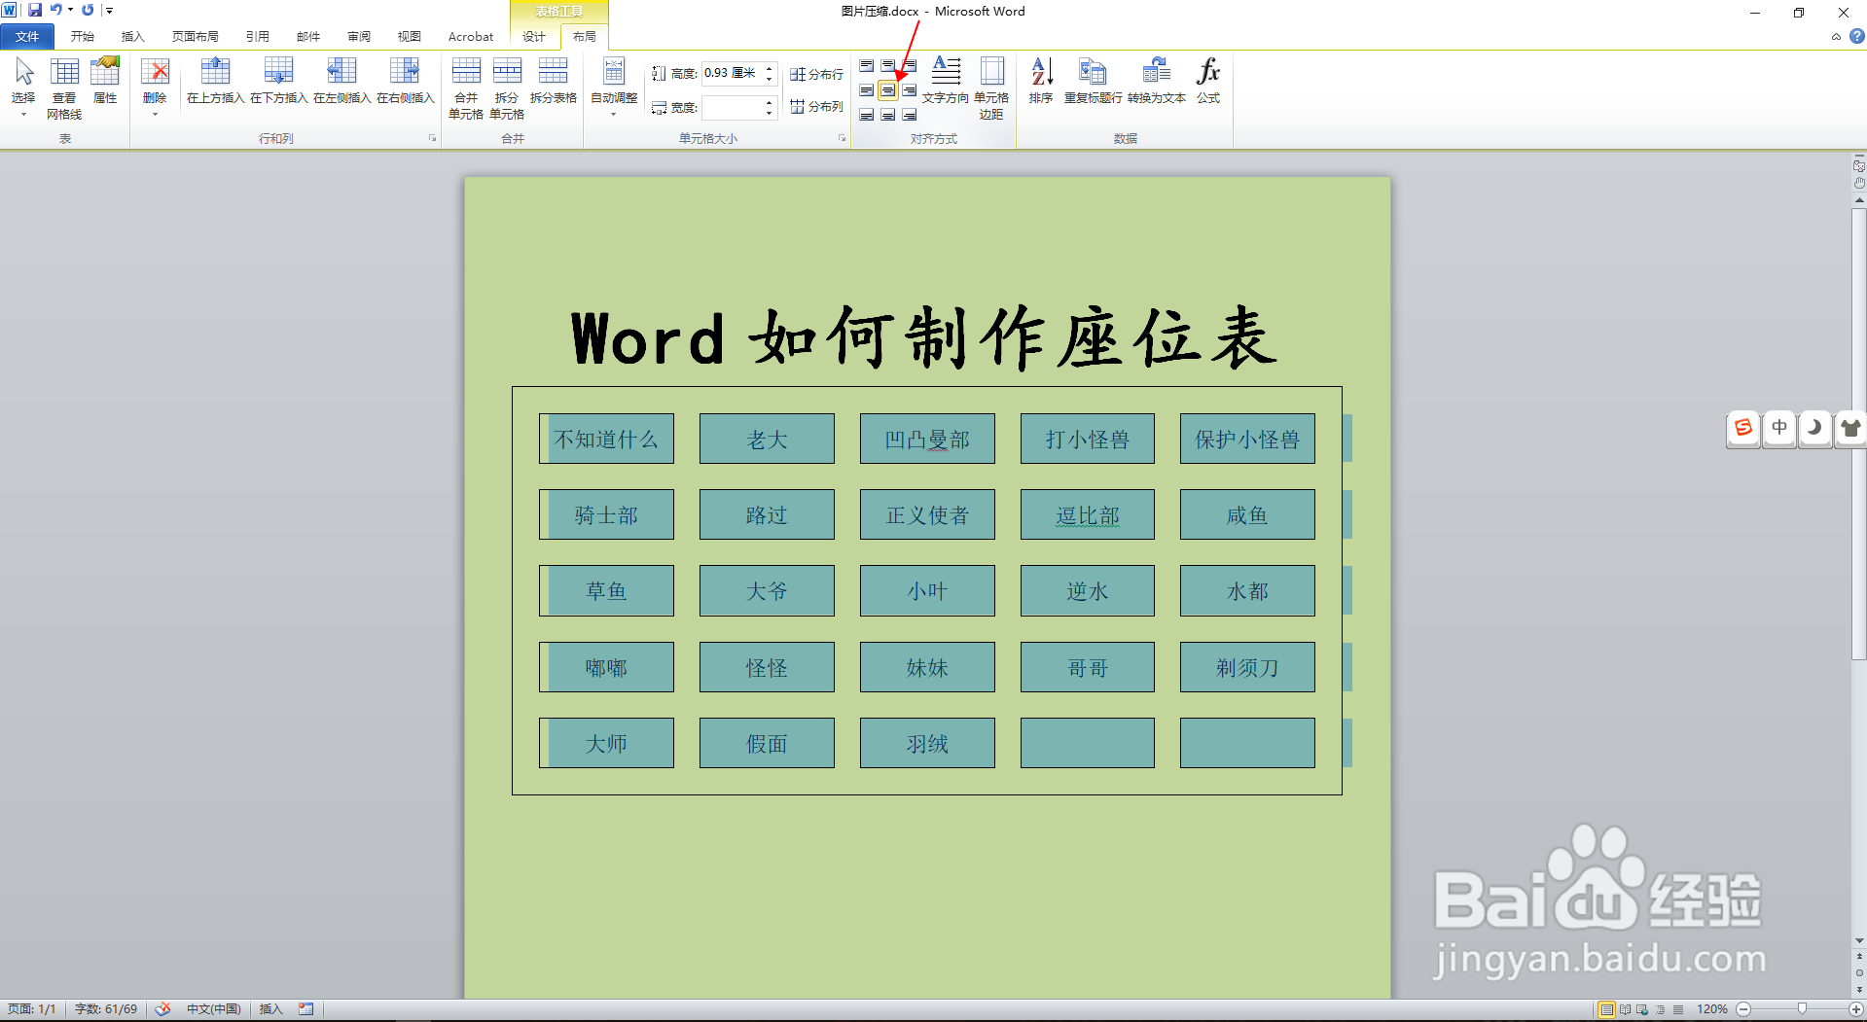Viewport: 1867px width, 1022px height.
Task: Toggle 查看网格线 (View Gridlines)
Action: tap(64, 88)
